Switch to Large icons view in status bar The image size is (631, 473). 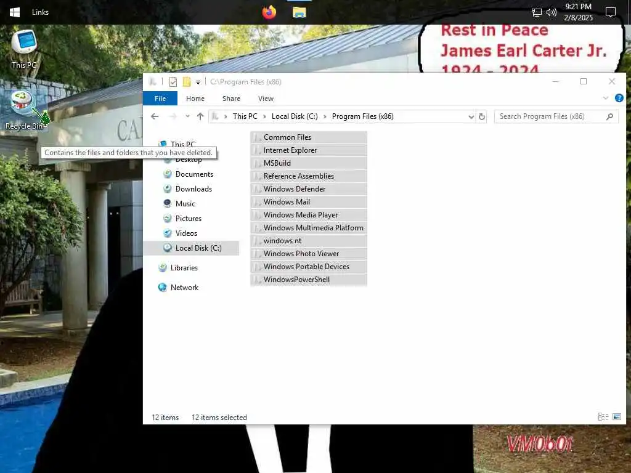pyautogui.click(x=616, y=417)
